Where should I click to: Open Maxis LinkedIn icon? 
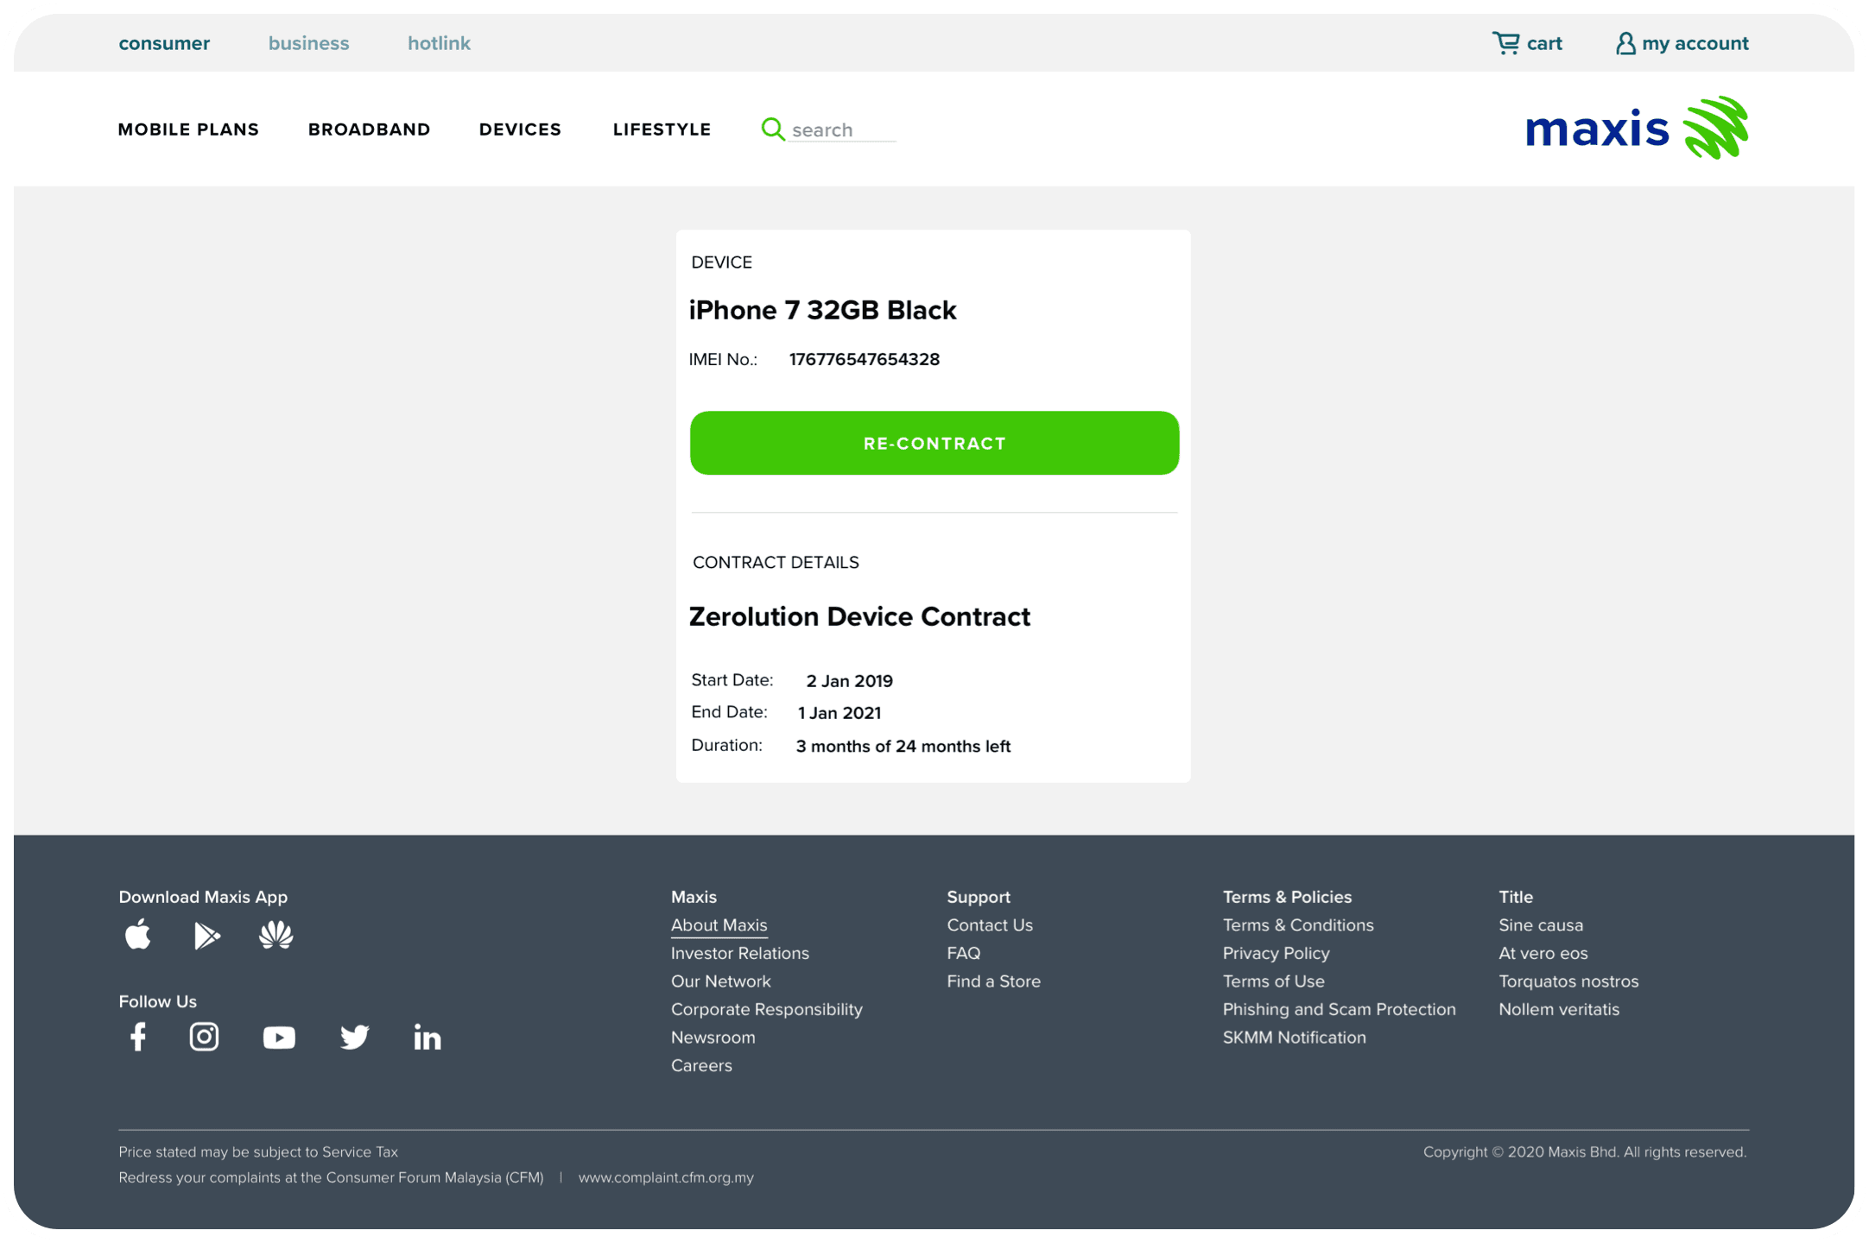[x=428, y=1037]
